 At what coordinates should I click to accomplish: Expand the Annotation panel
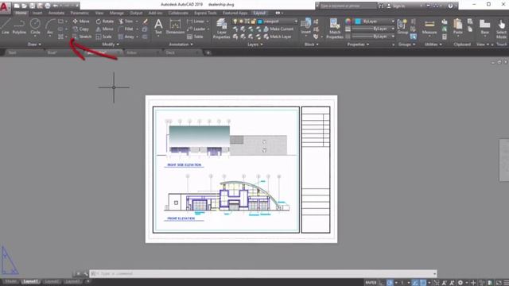point(181,44)
